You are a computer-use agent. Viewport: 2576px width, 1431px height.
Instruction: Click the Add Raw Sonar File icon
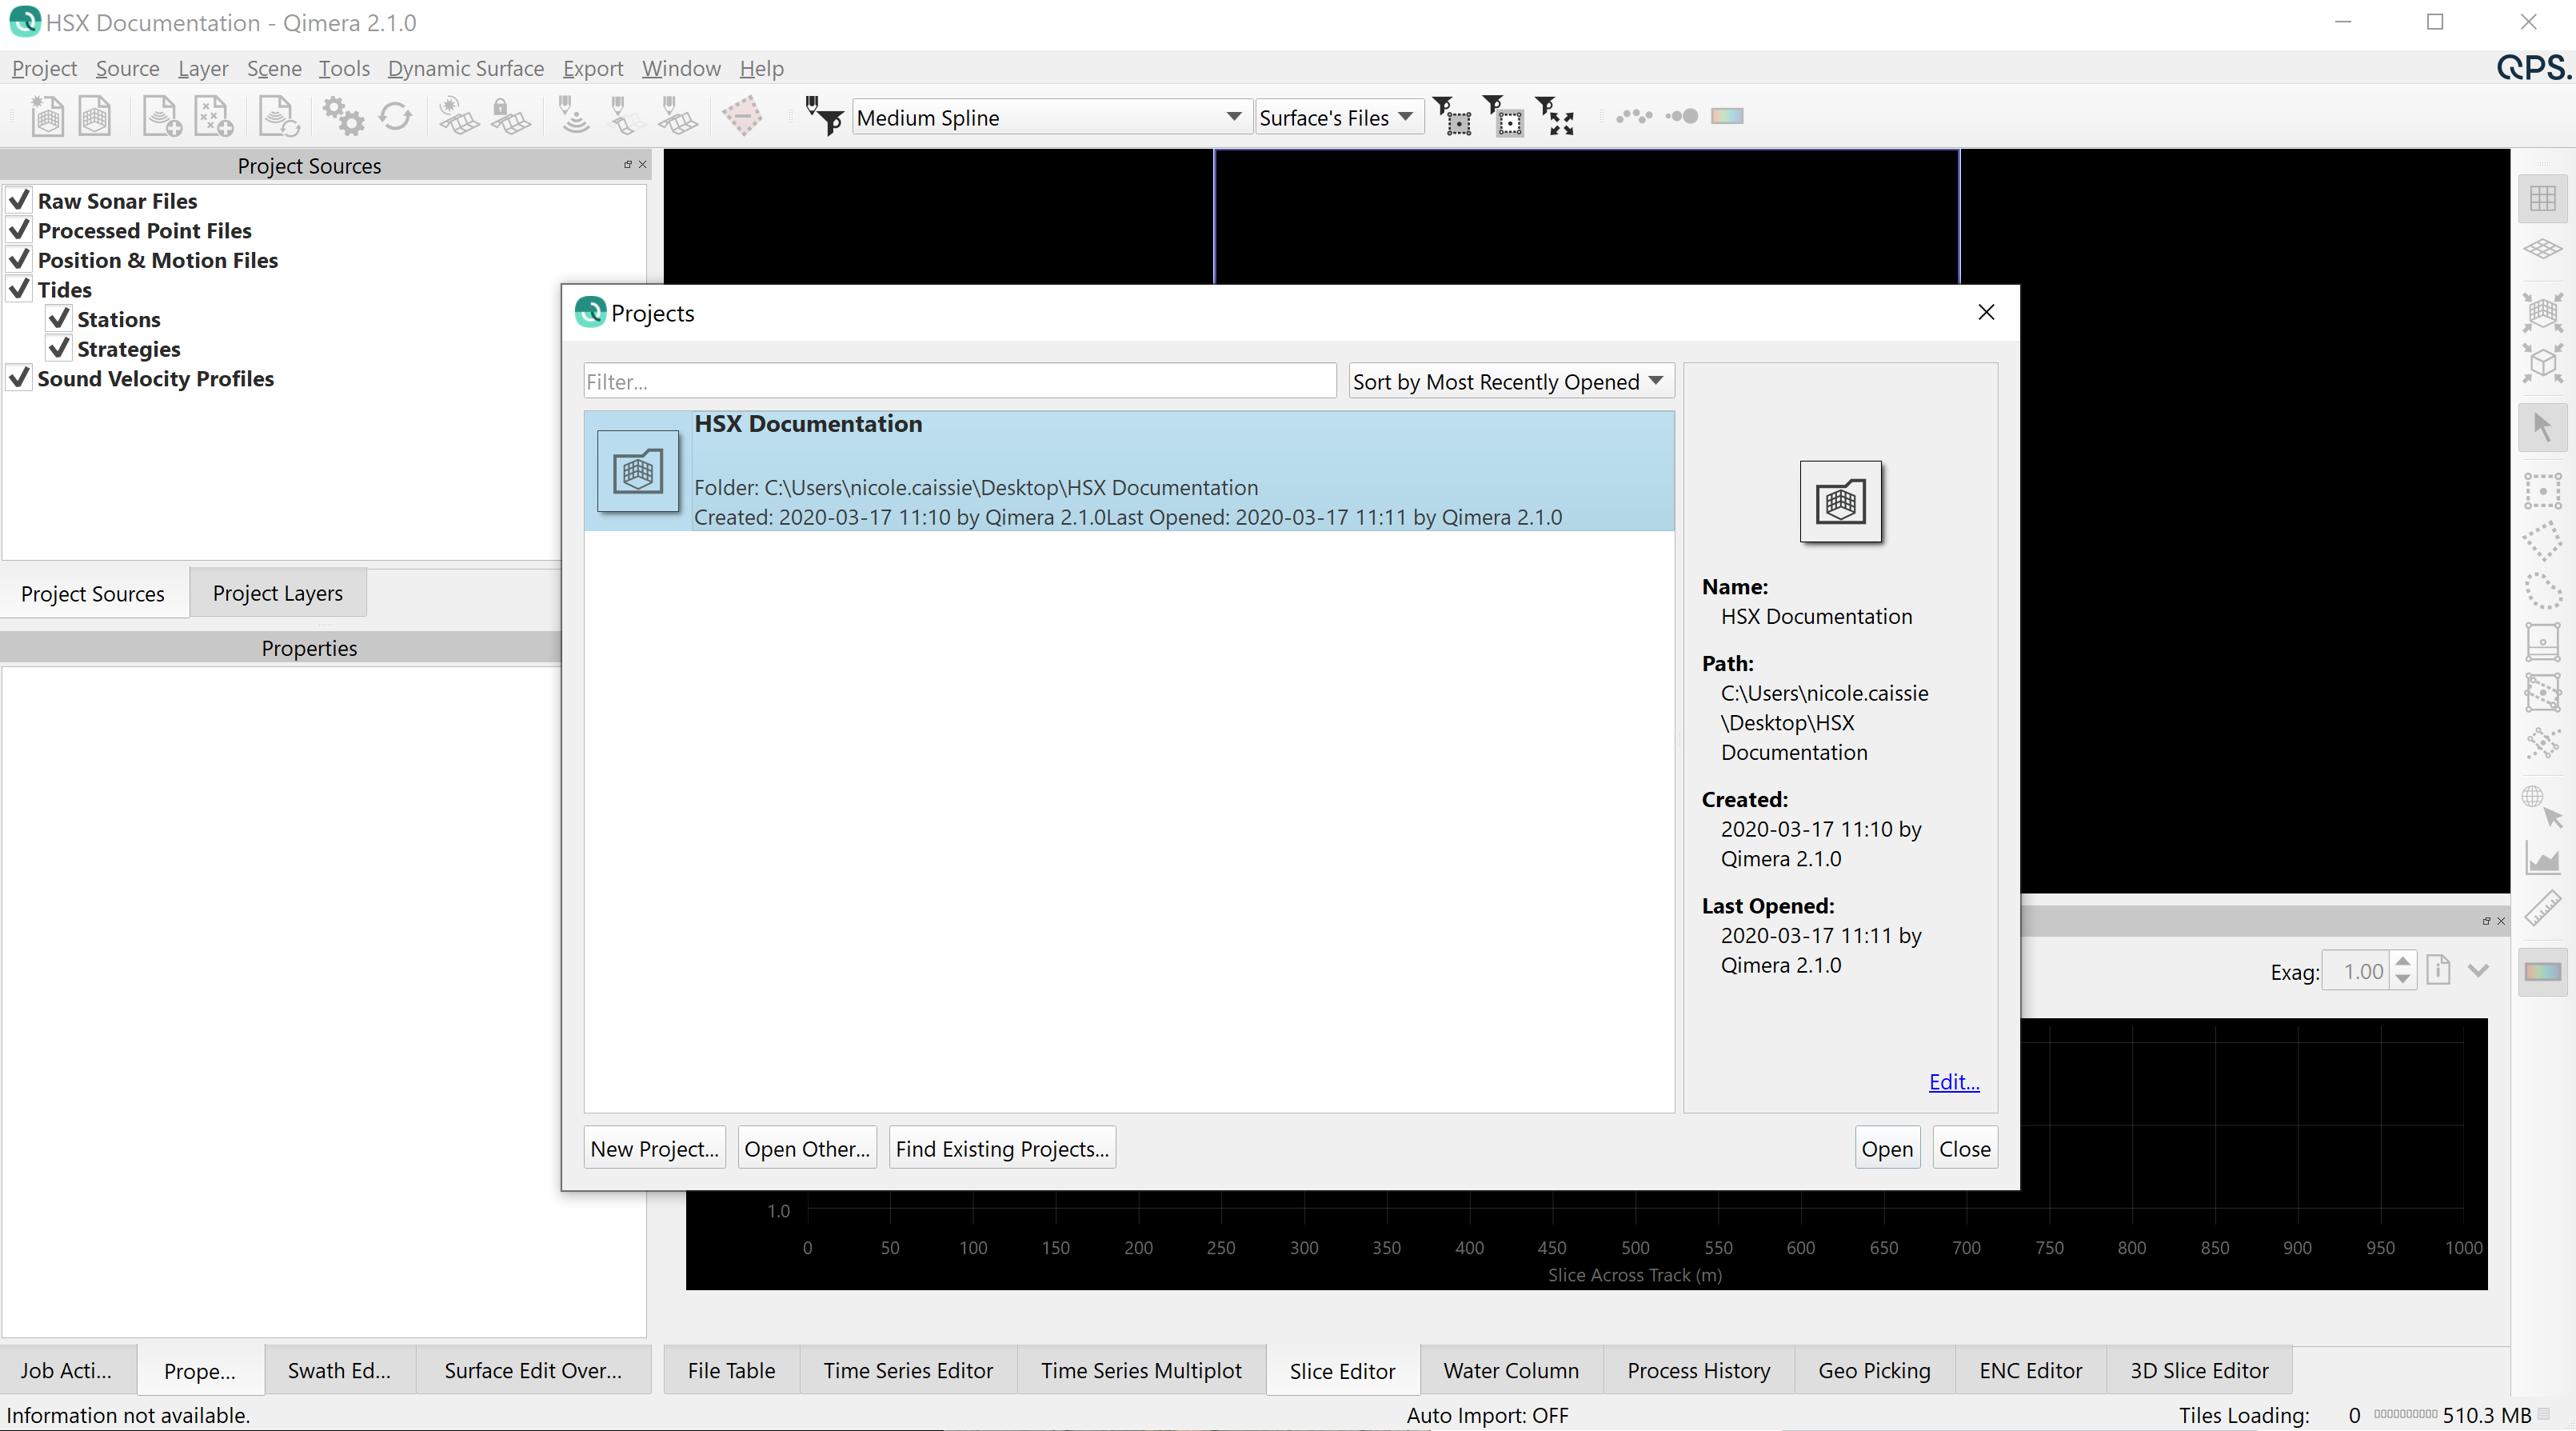(x=161, y=117)
